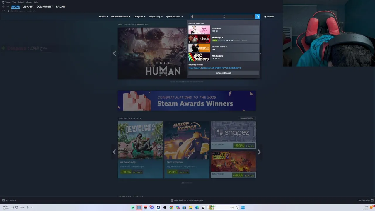The height and width of the screenshot is (211, 375).
Task: Open Steam Awards Winners banner
Action: pos(187,101)
